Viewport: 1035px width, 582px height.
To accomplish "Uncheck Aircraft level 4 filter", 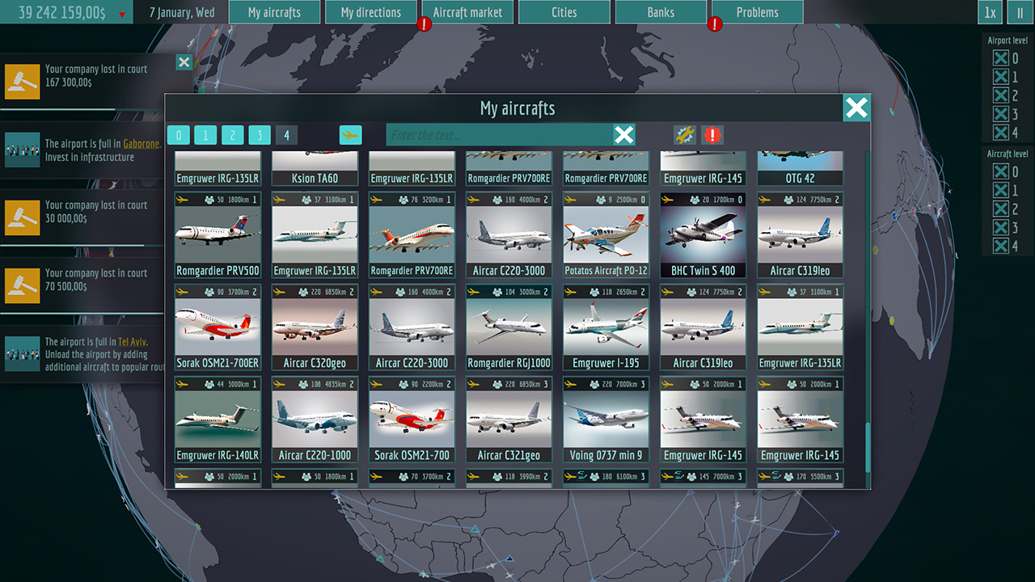I will [x=1000, y=246].
